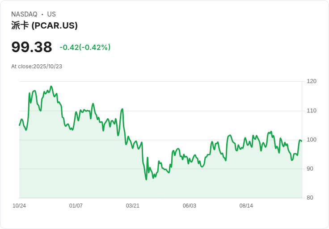The height and width of the screenshot is (229, 329).
Task: Click the 110 y-axis price label
Action: click(312, 111)
